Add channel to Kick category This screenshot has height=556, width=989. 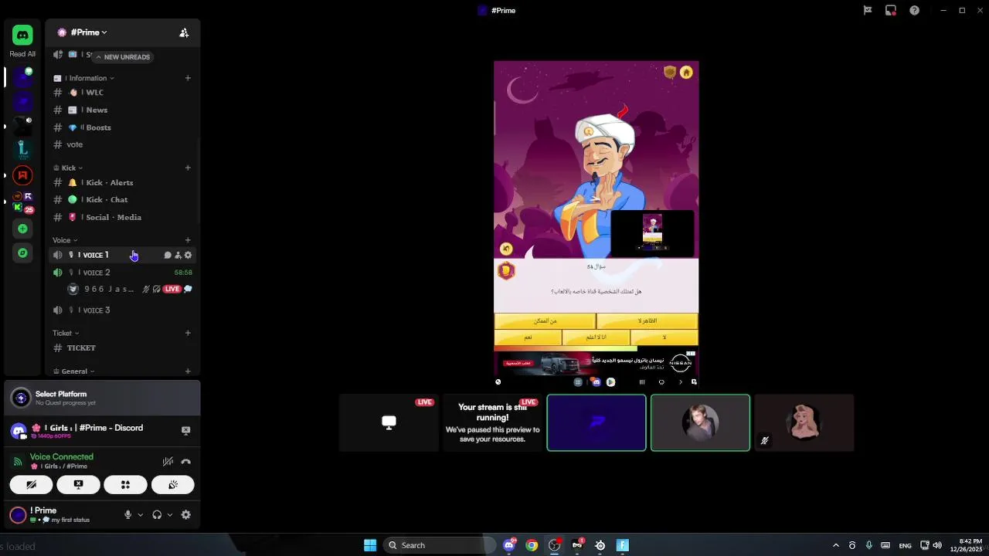coord(188,168)
